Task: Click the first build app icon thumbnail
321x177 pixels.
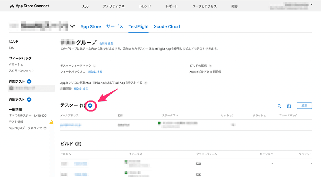Action: click(64, 163)
